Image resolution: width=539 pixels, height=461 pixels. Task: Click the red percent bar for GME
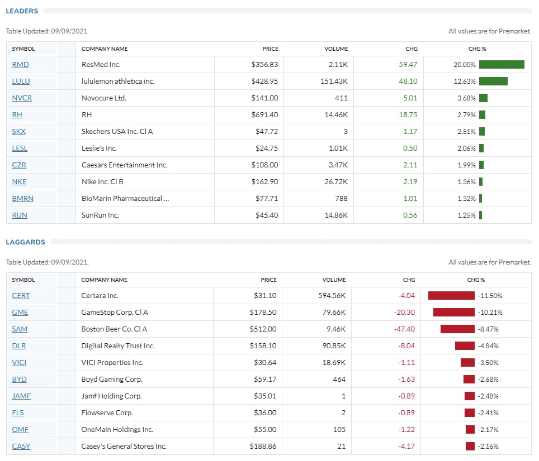pyautogui.click(x=454, y=313)
